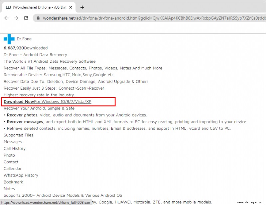The height and width of the screenshot is (205, 266).
Task: Click the 'Recover messages' bullet line
Action: coord(126,122)
